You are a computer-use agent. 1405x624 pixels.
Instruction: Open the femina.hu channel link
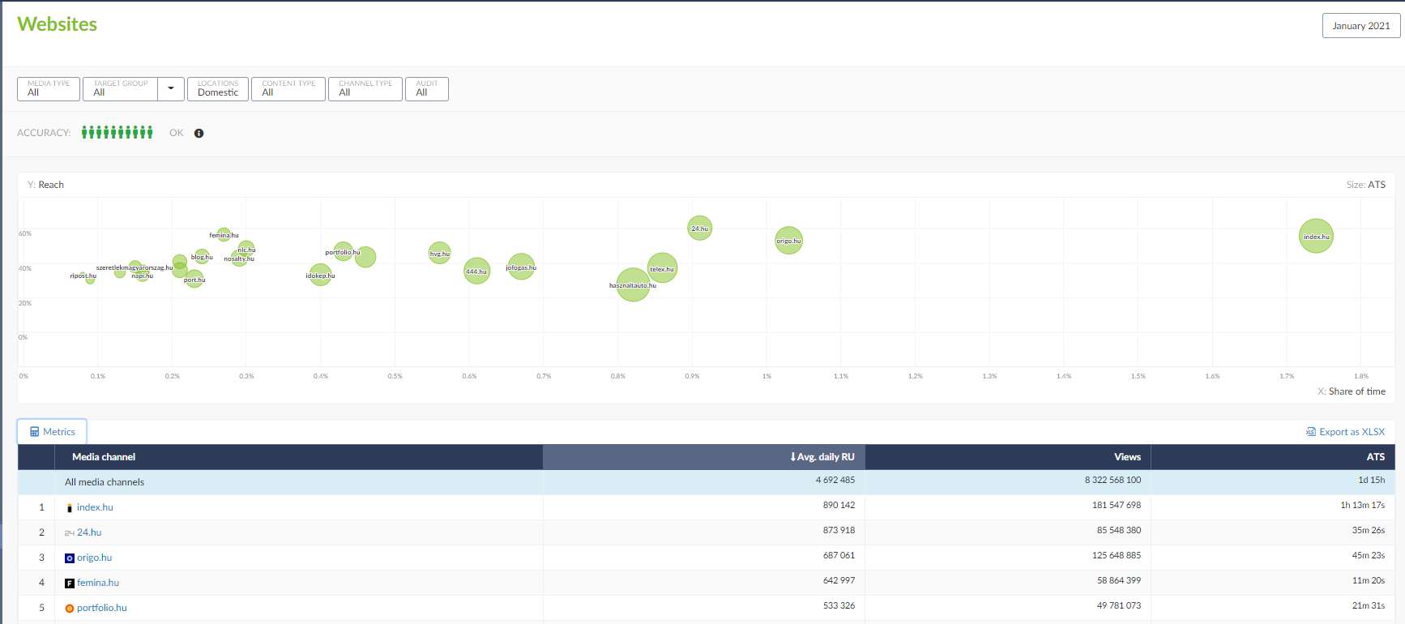98,583
